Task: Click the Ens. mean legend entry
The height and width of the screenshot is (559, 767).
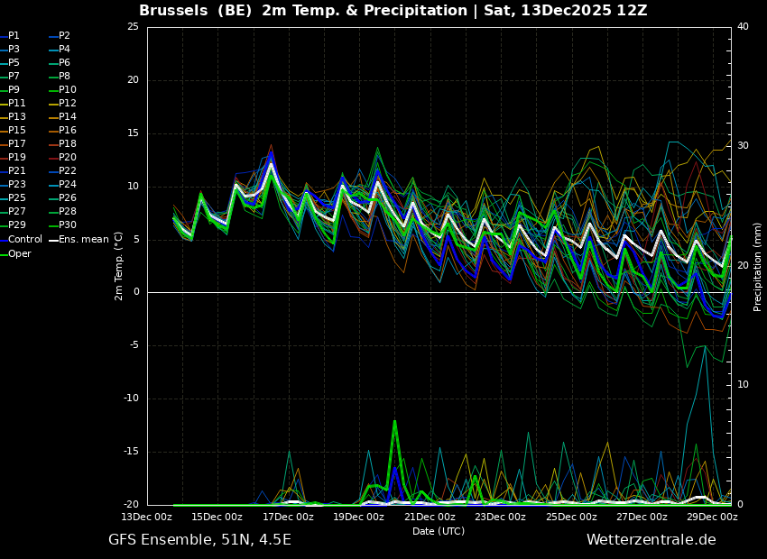Action: coord(83,240)
